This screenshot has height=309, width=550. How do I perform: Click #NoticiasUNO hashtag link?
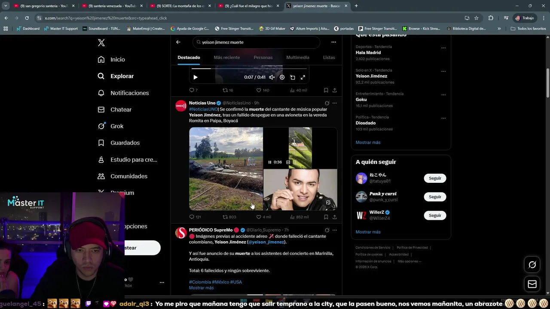tap(203, 109)
